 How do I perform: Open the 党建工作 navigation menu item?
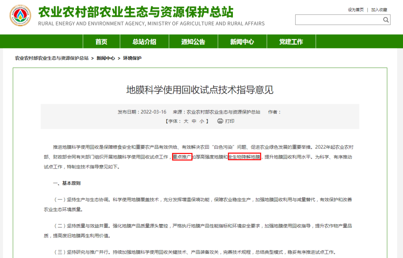point(291,41)
